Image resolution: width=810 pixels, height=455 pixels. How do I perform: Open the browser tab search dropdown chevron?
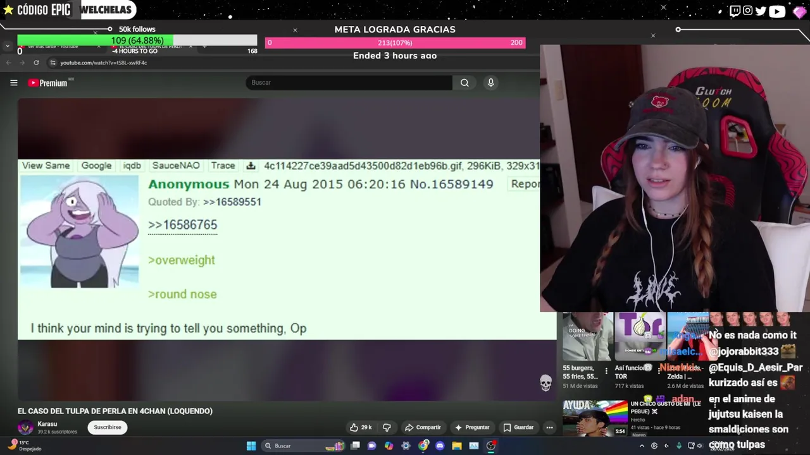[7, 46]
